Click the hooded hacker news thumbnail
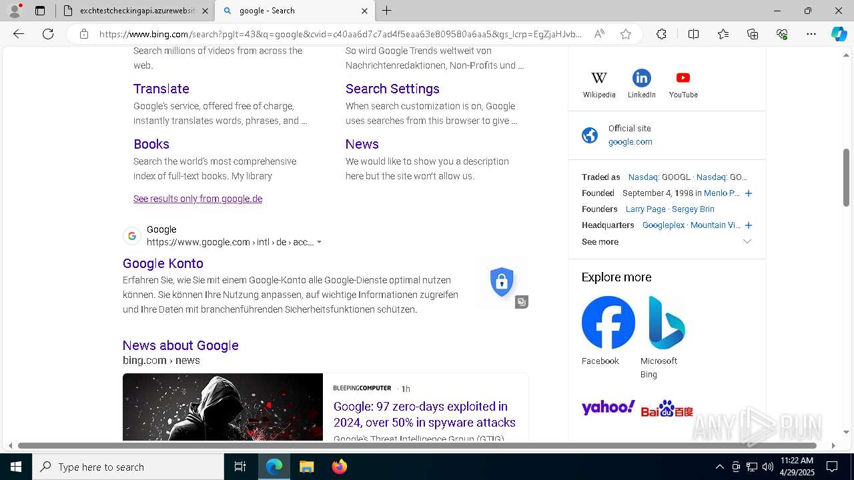The image size is (854, 480). pos(223,407)
